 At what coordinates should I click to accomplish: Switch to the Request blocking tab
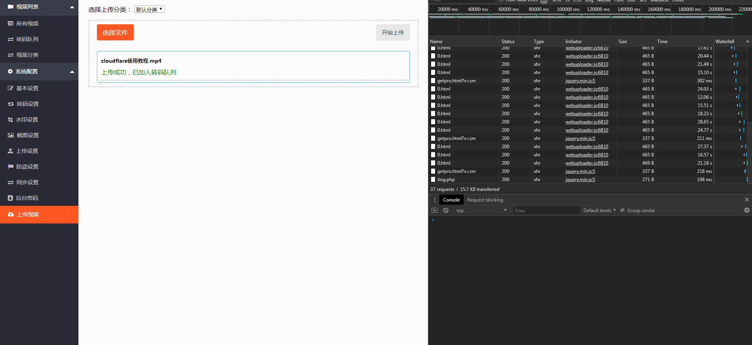485,200
